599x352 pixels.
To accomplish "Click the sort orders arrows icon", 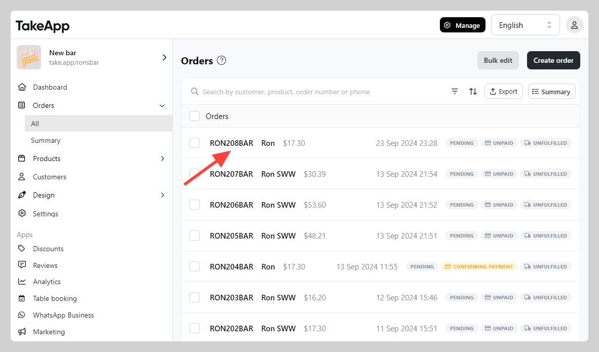I will [x=473, y=92].
